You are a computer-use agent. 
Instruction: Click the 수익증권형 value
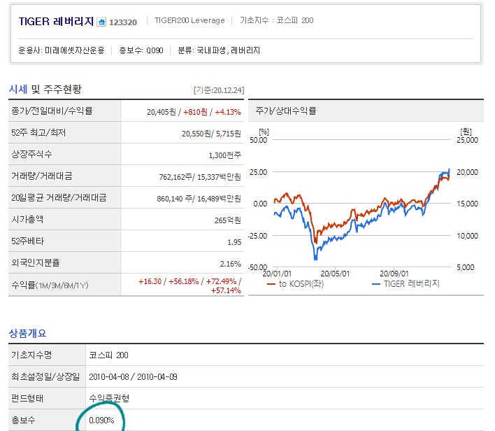pos(109,398)
